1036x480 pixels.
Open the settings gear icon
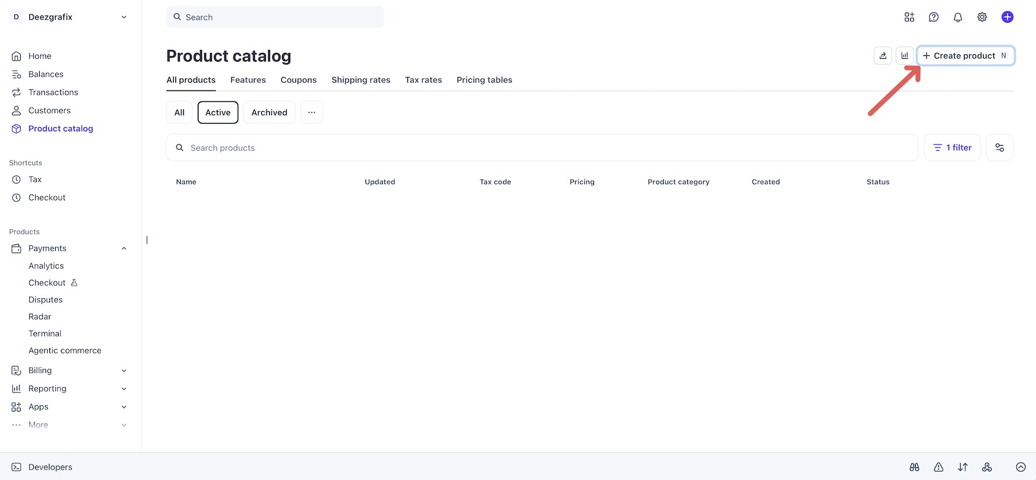click(982, 17)
